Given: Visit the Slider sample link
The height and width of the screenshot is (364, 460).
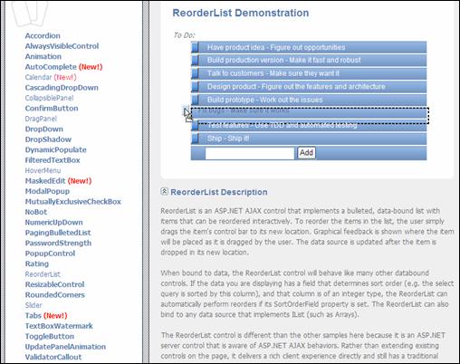Looking at the screenshot, I should click(x=34, y=305).
